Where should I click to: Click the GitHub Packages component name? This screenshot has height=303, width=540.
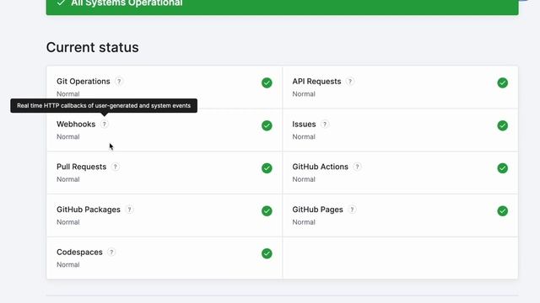click(x=89, y=210)
